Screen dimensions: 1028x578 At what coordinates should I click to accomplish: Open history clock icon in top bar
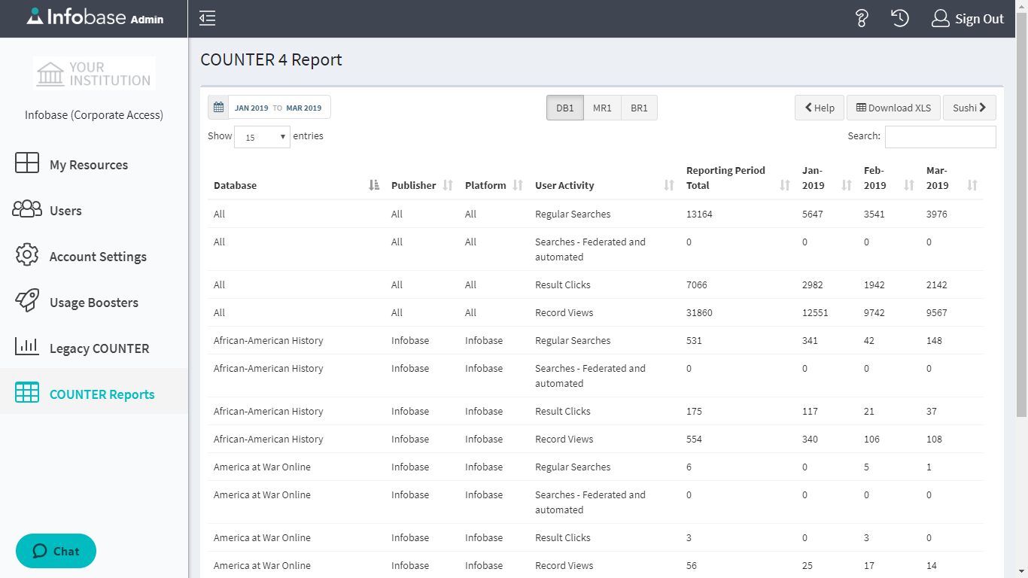click(900, 19)
